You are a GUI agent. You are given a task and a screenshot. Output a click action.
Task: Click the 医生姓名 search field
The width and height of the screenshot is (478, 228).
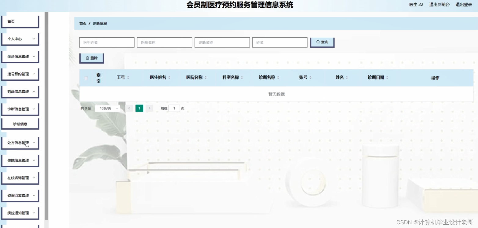(x=107, y=42)
